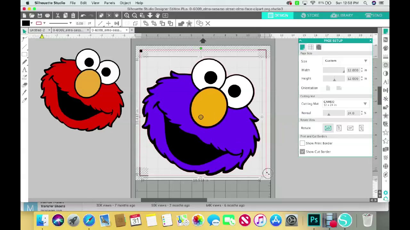Uncheck Show Cut Border checkbox

[x=302, y=152]
